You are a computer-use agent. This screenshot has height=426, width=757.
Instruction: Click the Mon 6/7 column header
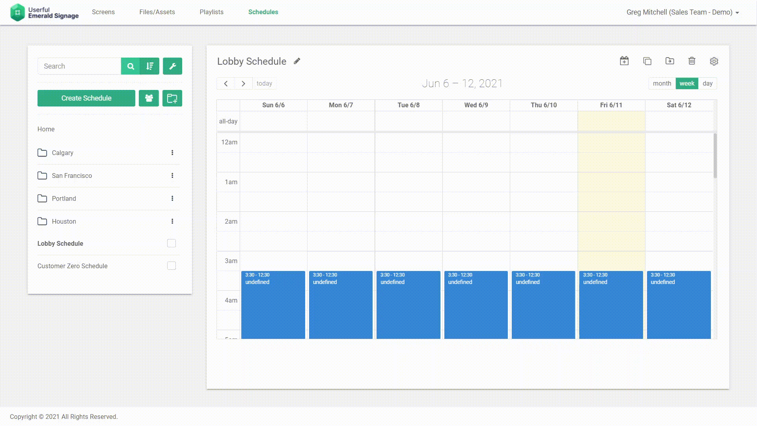tap(341, 105)
